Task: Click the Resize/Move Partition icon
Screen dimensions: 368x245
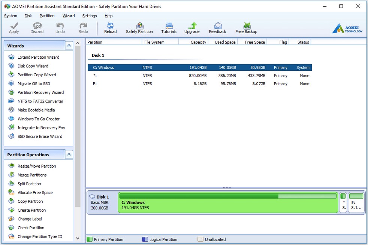Action: (x=11, y=166)
